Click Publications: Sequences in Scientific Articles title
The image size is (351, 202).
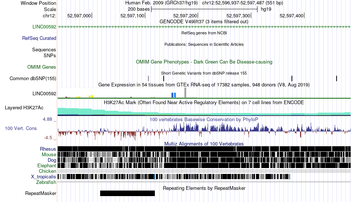tap(204, 45)
